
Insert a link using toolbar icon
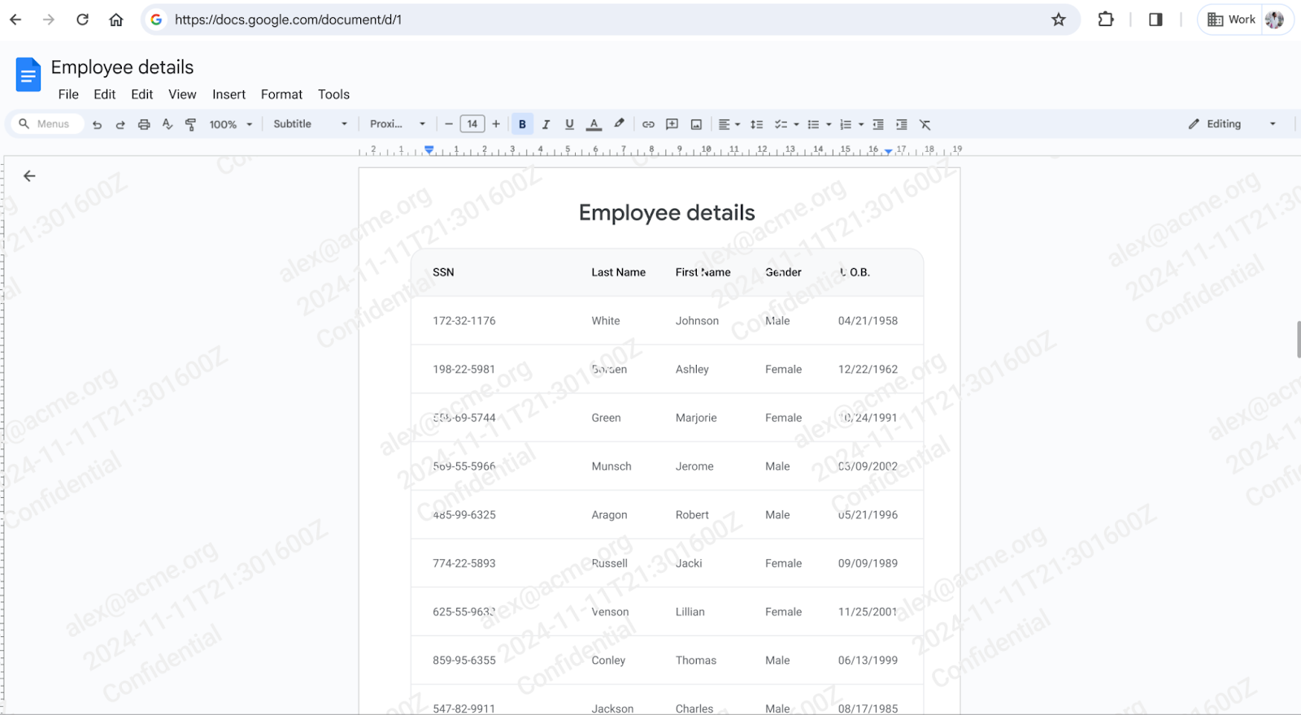[648, 124]
